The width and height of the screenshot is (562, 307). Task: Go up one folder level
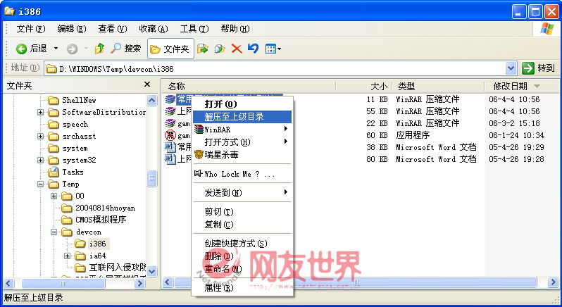pyautogui.click(x=99, y=49)
